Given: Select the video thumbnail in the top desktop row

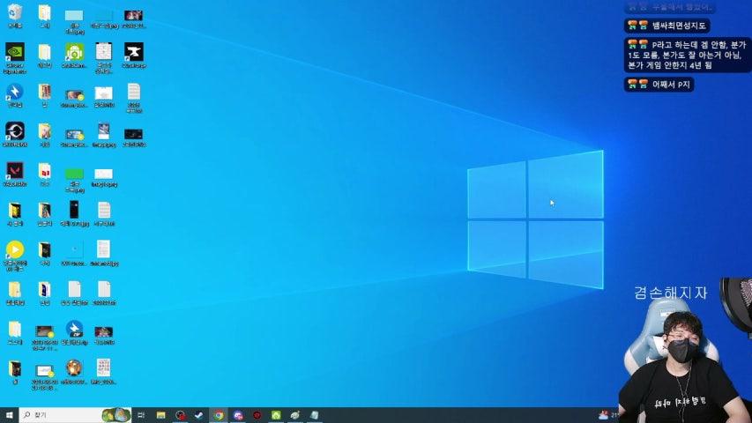Looking at the screenshot, I should (134, 19).
